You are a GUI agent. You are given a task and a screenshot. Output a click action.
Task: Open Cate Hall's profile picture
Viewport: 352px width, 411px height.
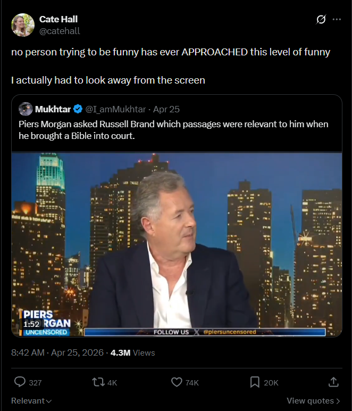[x=23, y=25]
